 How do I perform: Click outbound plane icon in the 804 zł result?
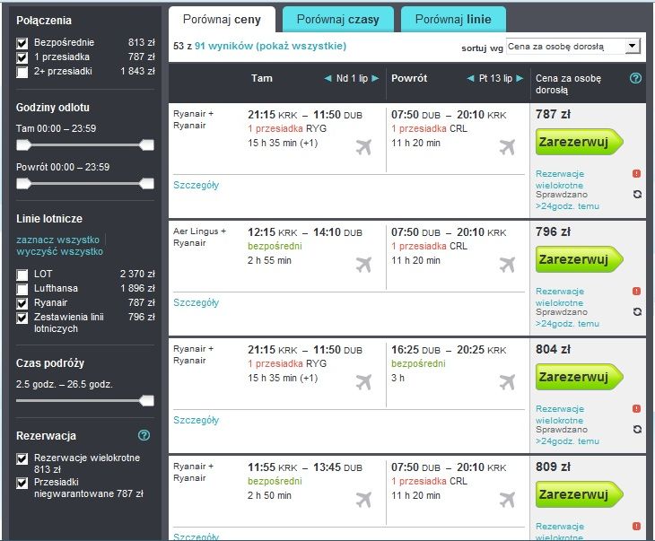click(x=363, y=382)
